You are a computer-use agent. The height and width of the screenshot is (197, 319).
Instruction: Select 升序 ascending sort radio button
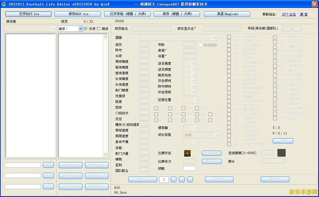click(x=85, y=29)
